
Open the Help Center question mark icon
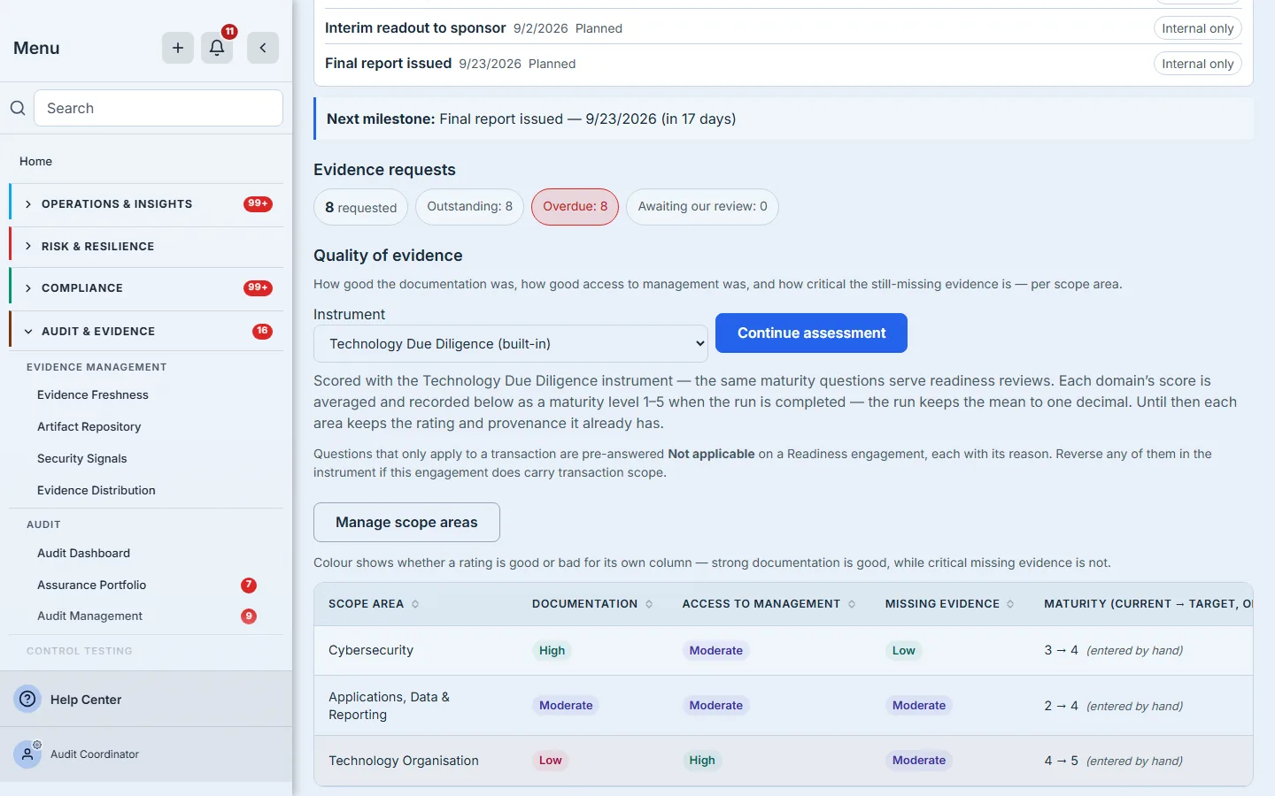pos(28,699)
